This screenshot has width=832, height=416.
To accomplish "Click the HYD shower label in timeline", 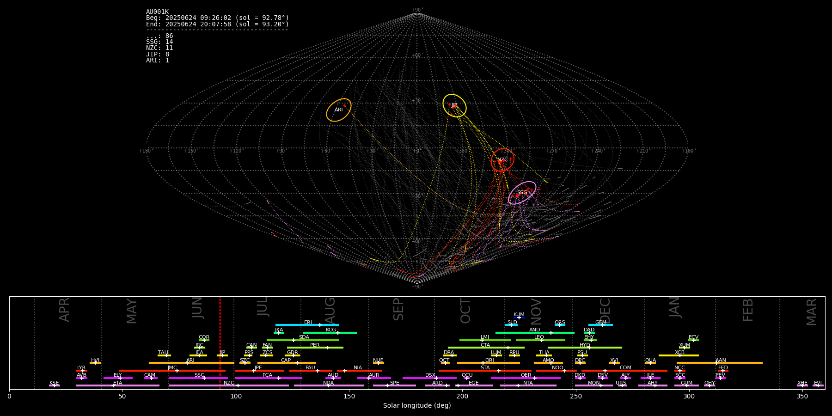I will (585, 345).
